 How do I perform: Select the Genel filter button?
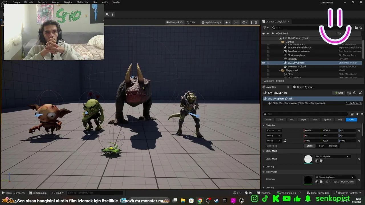click(x=269, y=120)
